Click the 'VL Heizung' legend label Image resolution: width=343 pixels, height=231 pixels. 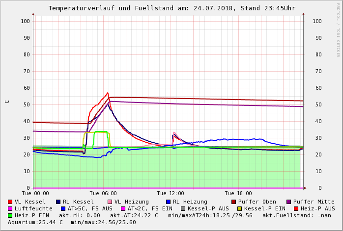click(132, 202)
